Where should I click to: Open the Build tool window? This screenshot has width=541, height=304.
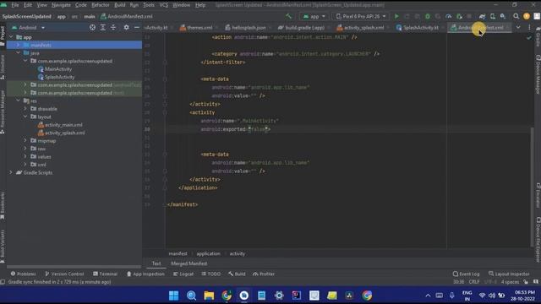(237, 274)
